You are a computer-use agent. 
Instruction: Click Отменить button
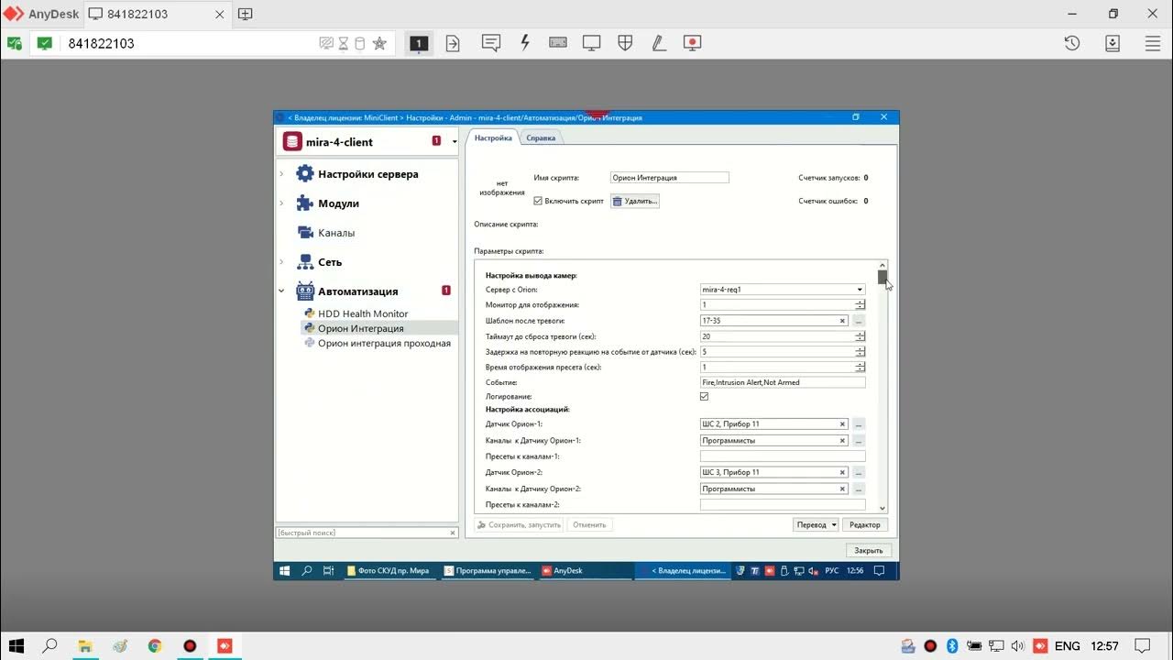589,525
